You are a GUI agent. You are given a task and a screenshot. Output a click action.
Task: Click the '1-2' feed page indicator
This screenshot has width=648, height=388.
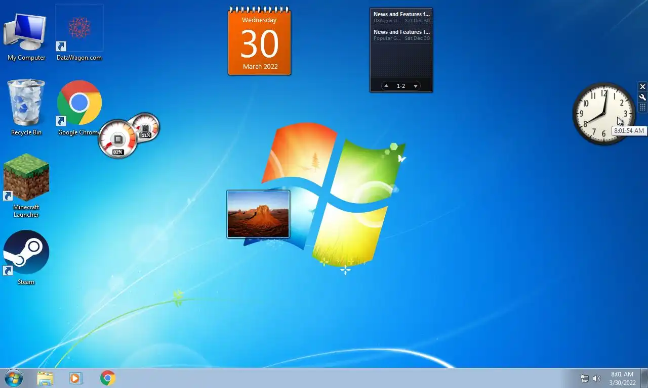pyautogui.click(x=401, y=86)
